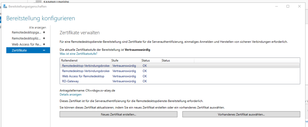Click the Bereitstellungseigenschaften title bar icon
308x127 pixels.
pyautogui.click(x=5, y=6)
